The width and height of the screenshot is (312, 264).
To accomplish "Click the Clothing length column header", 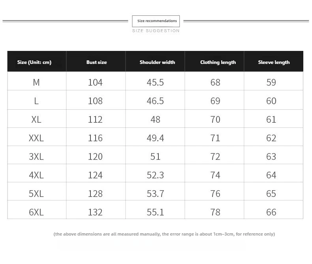I will [218, 62].
